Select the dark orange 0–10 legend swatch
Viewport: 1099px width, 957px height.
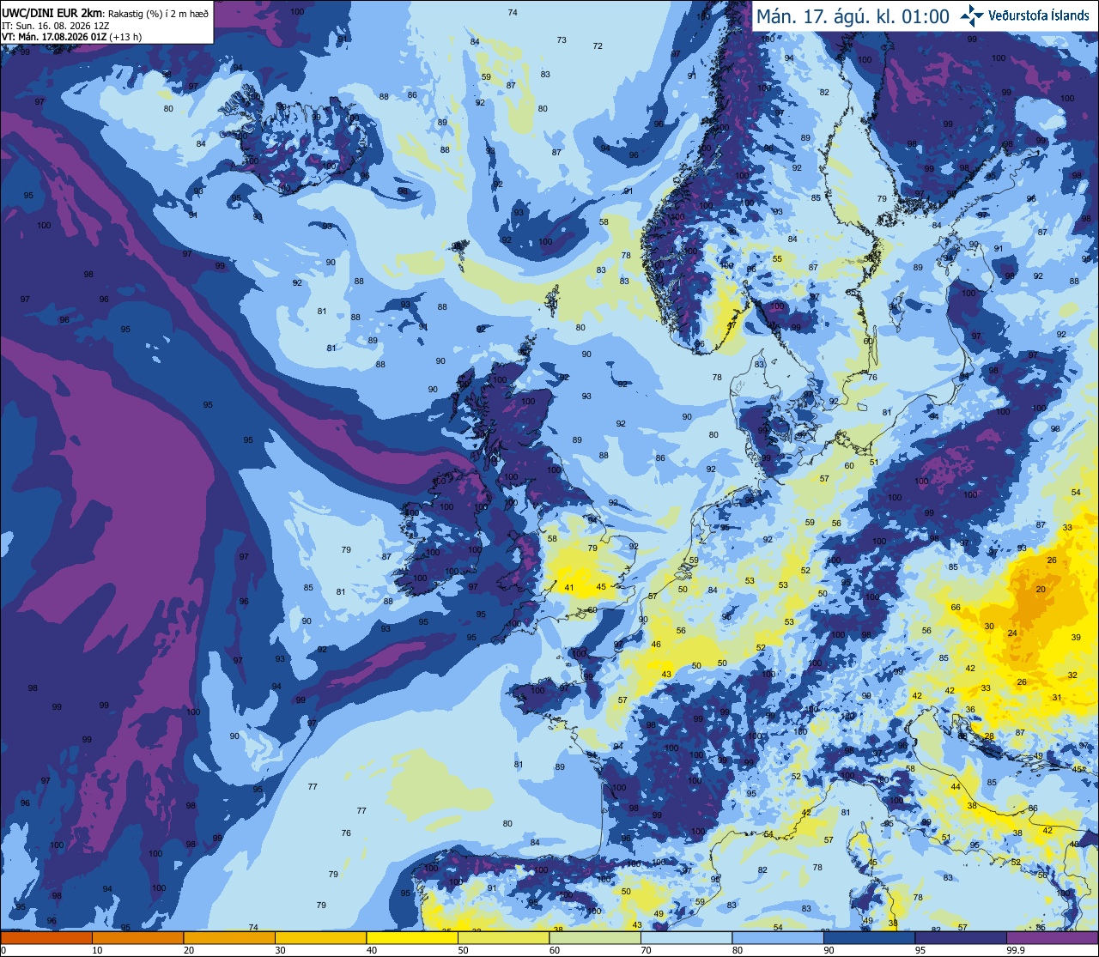[46, 938]
